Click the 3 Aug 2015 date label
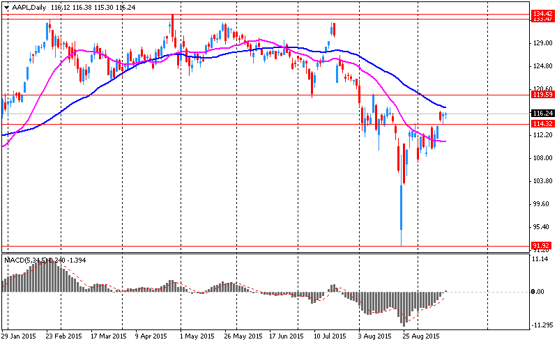 tap(374, 336)
